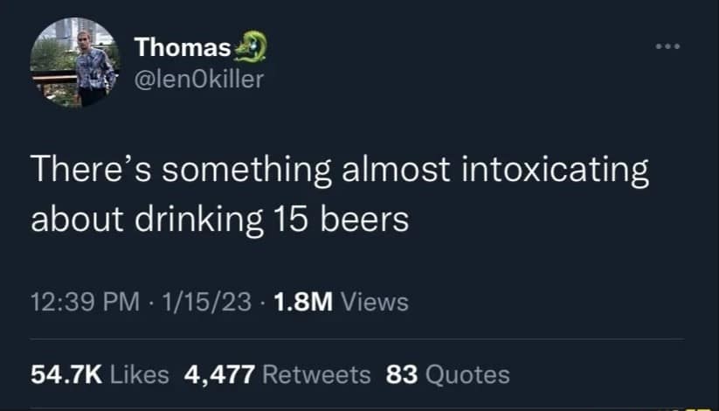Open the Quotes label
This screenshot has width=719, height=411.
(x=466, y=374)
